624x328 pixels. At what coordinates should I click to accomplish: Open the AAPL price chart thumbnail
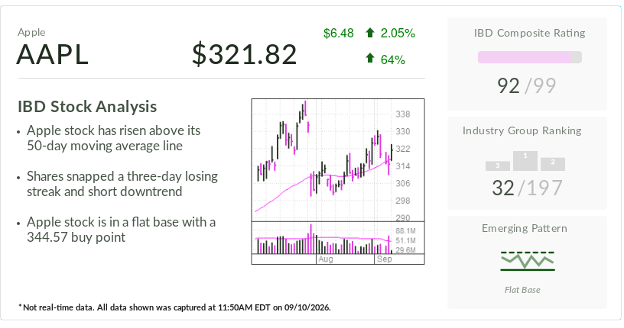tap(338, 181)
